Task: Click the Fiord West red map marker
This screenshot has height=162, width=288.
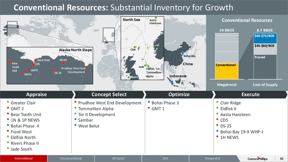Action: point(36,60)
